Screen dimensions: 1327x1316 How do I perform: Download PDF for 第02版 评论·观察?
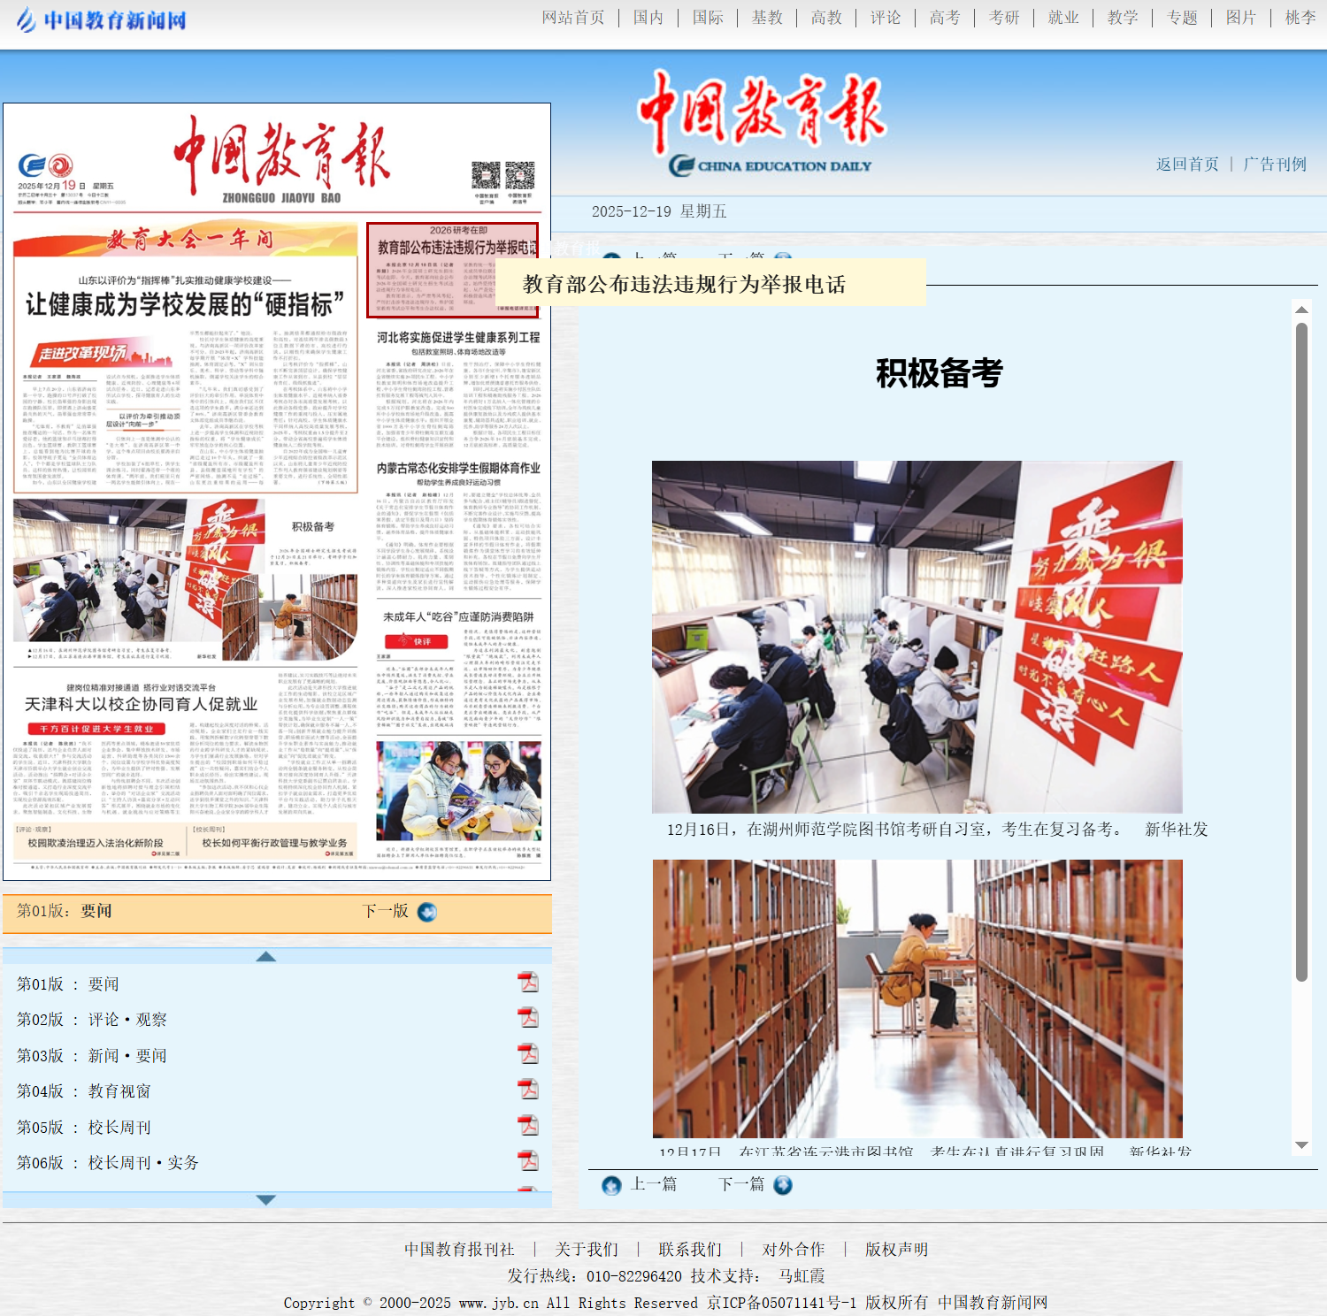(528, 1018)
